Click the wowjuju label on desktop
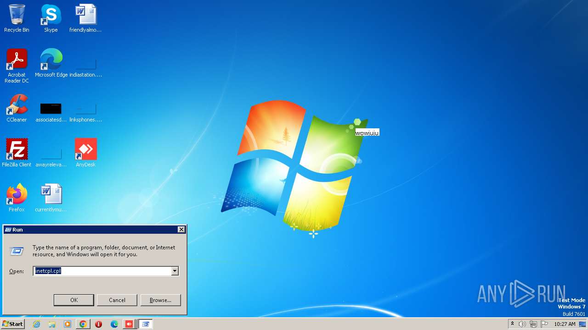 coord(367,133)
